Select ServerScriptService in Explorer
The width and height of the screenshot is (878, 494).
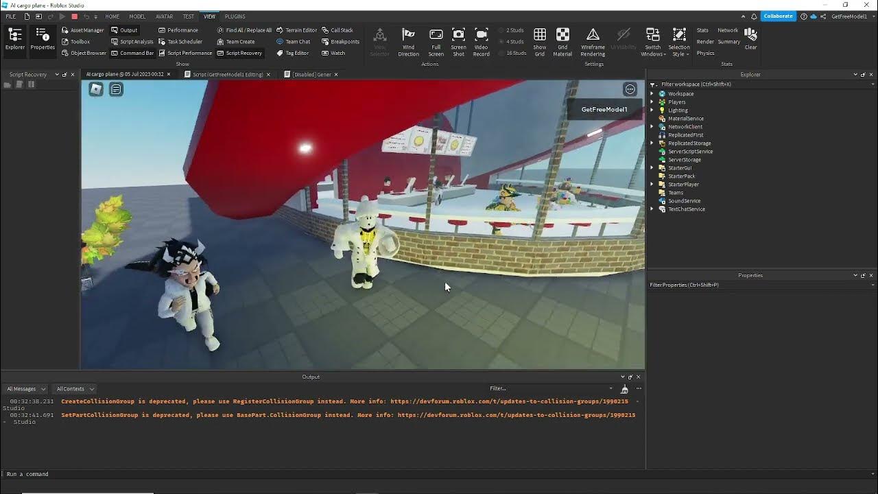click(x=690, y=152)
